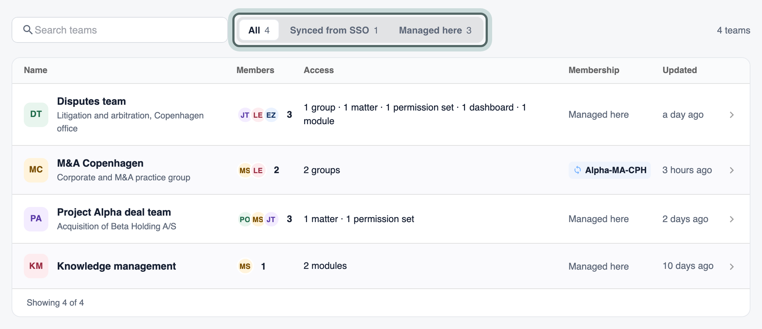Click the KM avatar for Knowledge management
Image resolution: width=762 pixels, height=329 pixels.
tap(36, 266)
